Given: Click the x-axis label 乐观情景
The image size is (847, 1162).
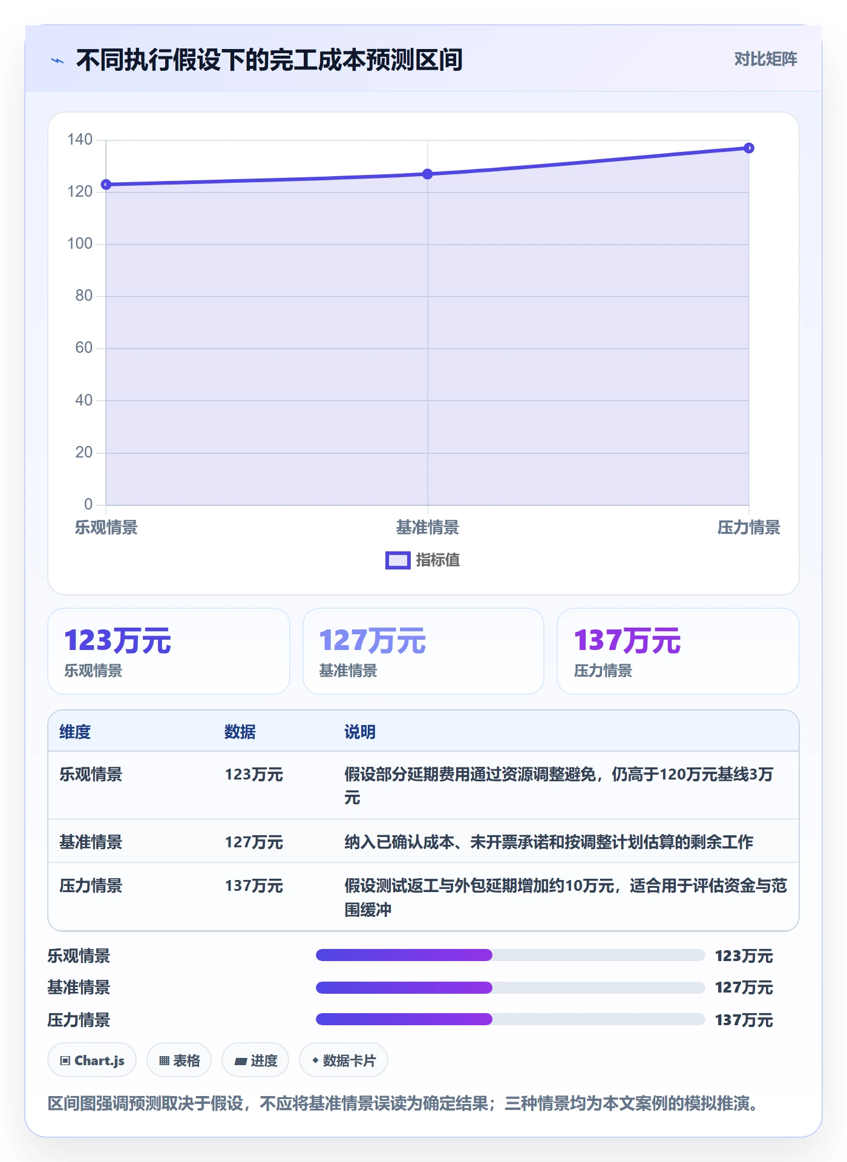Looking at the screenshot, I should coord(106,528).
